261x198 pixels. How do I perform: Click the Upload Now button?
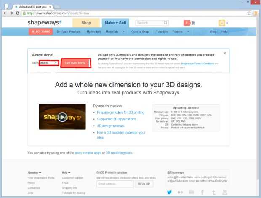pos(75,63)
